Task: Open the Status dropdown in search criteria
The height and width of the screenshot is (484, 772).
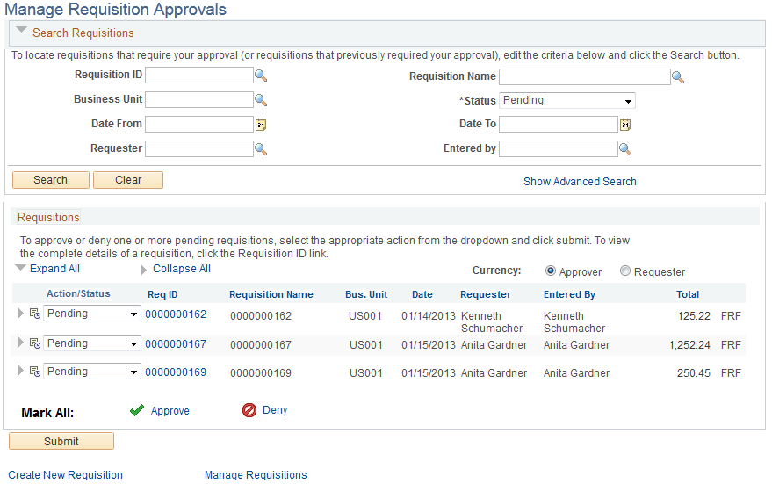Action: 567,100
